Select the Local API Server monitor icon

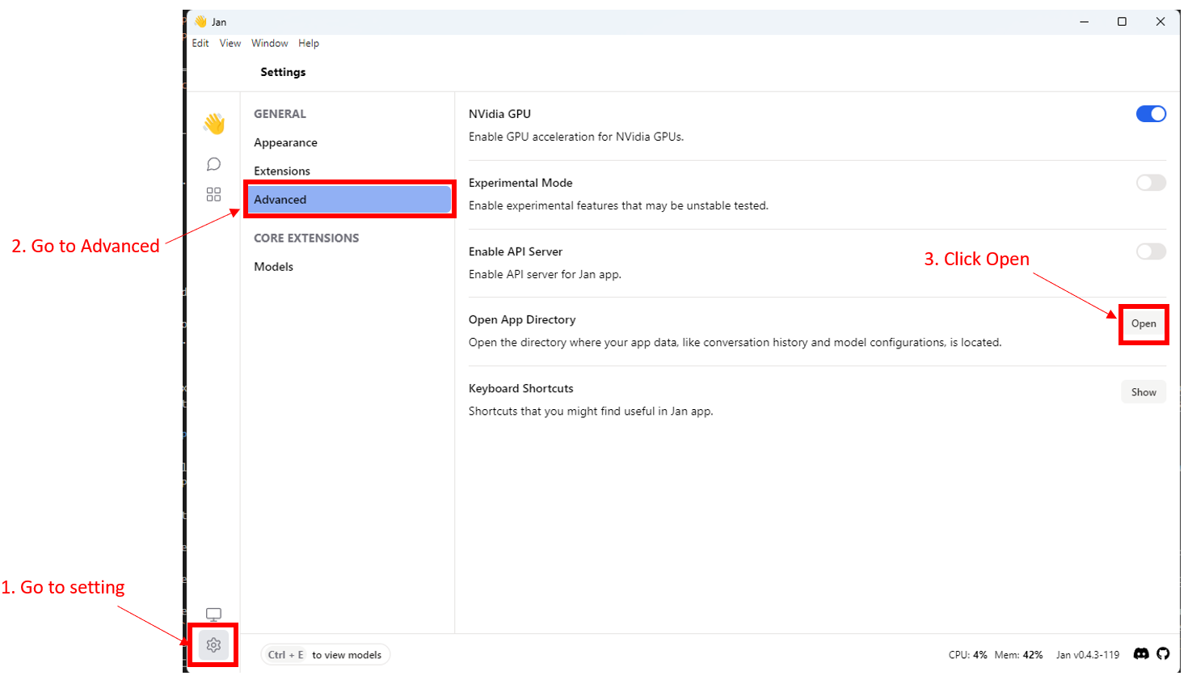tap(213, 614)
